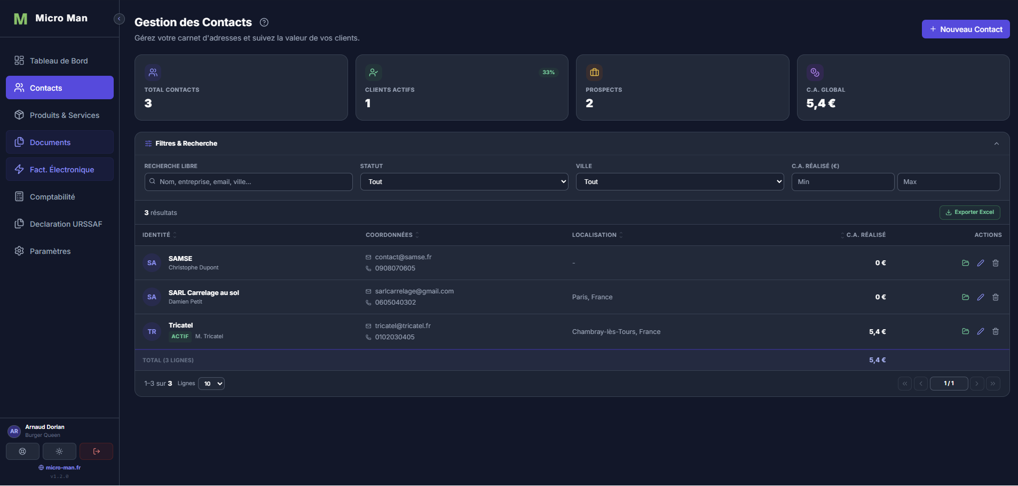Click the Clients Actifs card icon
Screen dimensions: 1018x486
tap(374, 73)
